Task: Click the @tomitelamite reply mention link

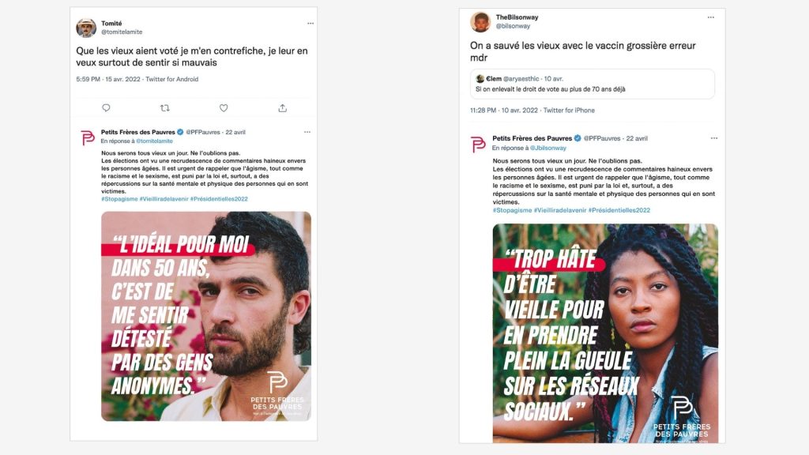Action: (154, 141)
